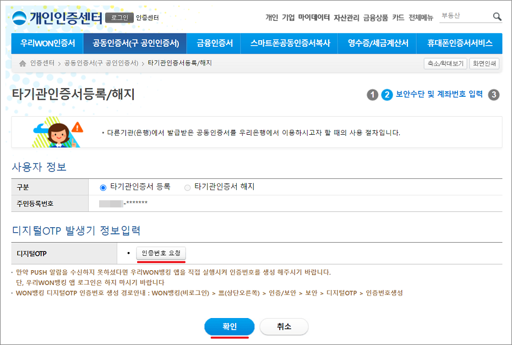Click the step 2 circle indicator
The image size is (512, 345).
[387, 95]
